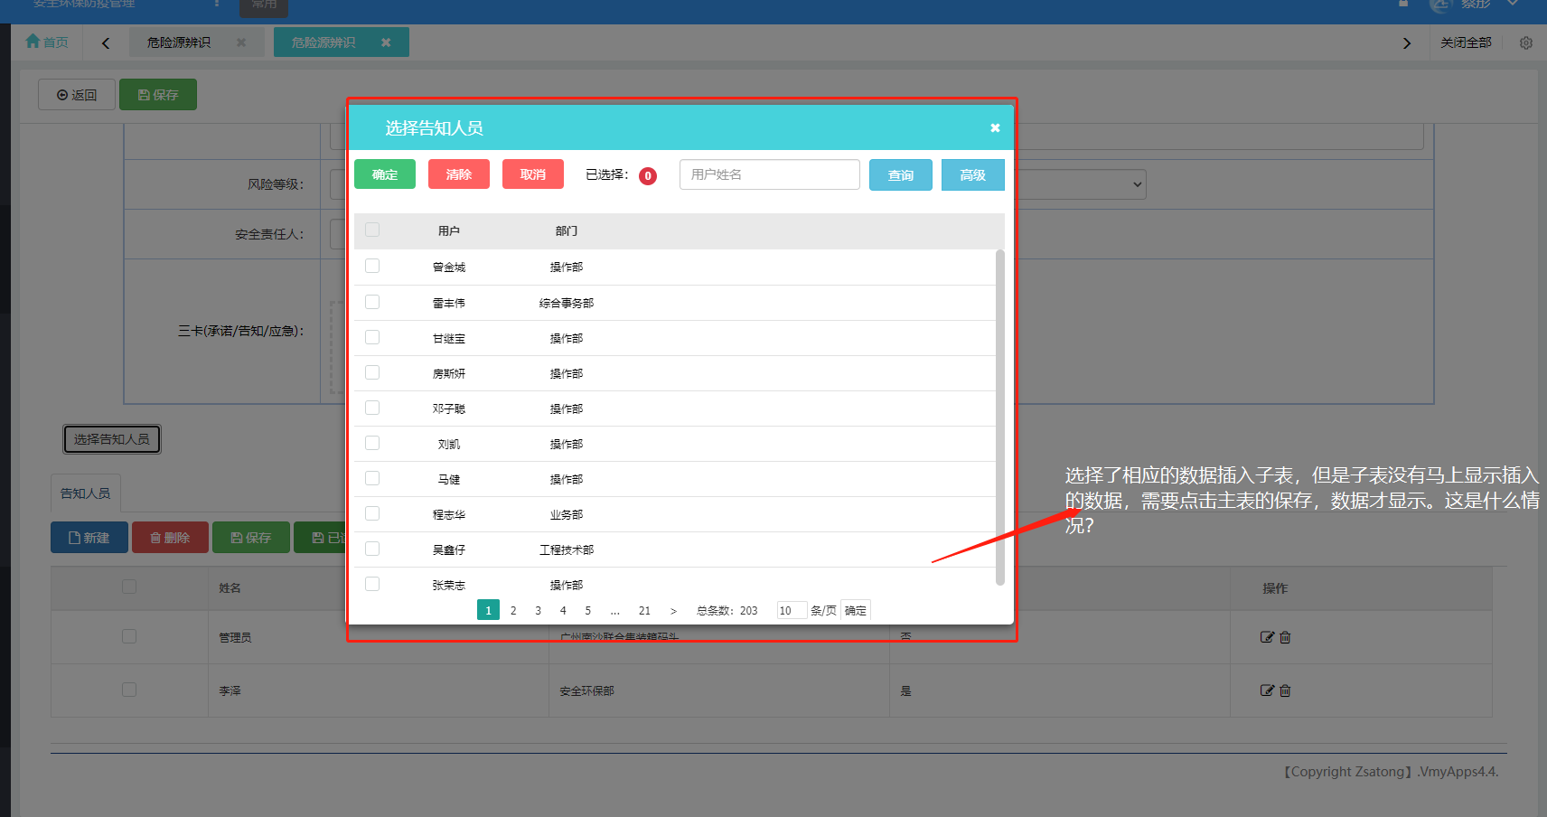Select the 告知人员 sub-table tab
Screen dimensions: 1547x817
coord(85,493)
